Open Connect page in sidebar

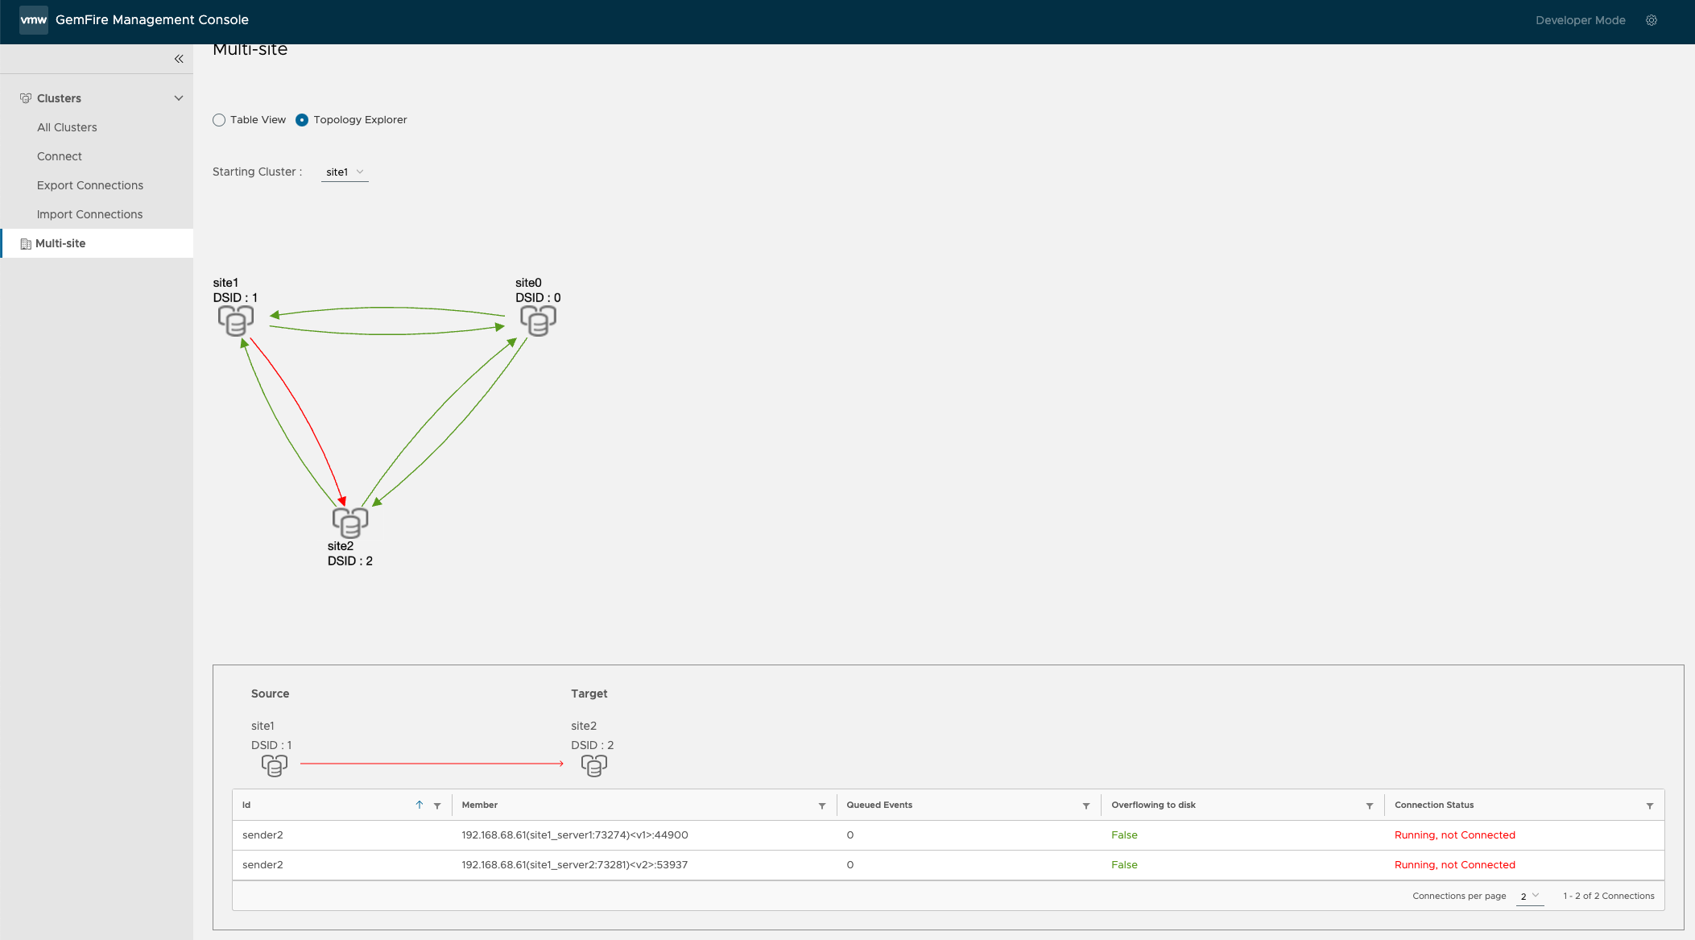[60, 156]
